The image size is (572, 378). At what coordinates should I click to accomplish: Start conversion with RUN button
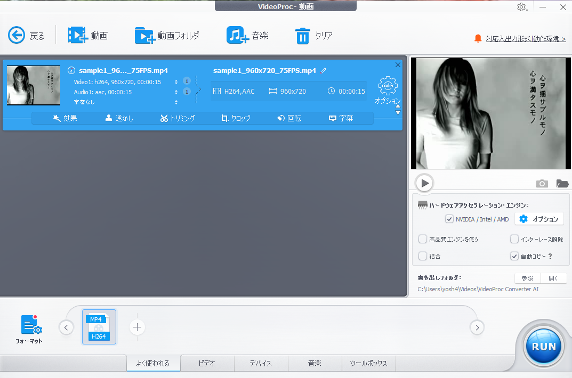coord(544,346)
